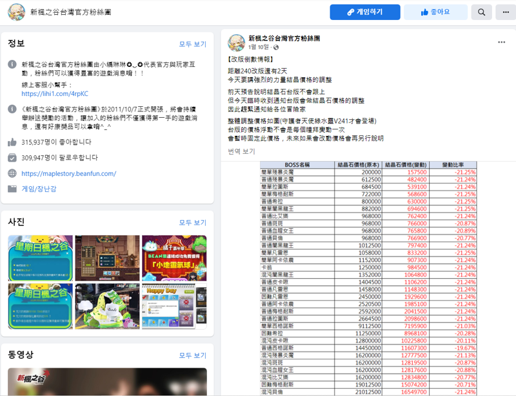This screenshot has width=516, height=396.
Task: Open the maplestory.beanfun.com website link
Action: tap(69, 173)
